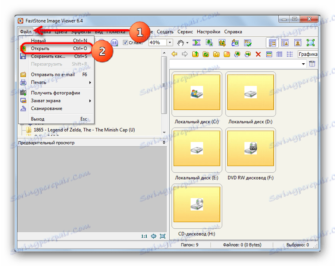Switch to single image view icon
This screenshot has width=335, height=266.
click(298, 43)
